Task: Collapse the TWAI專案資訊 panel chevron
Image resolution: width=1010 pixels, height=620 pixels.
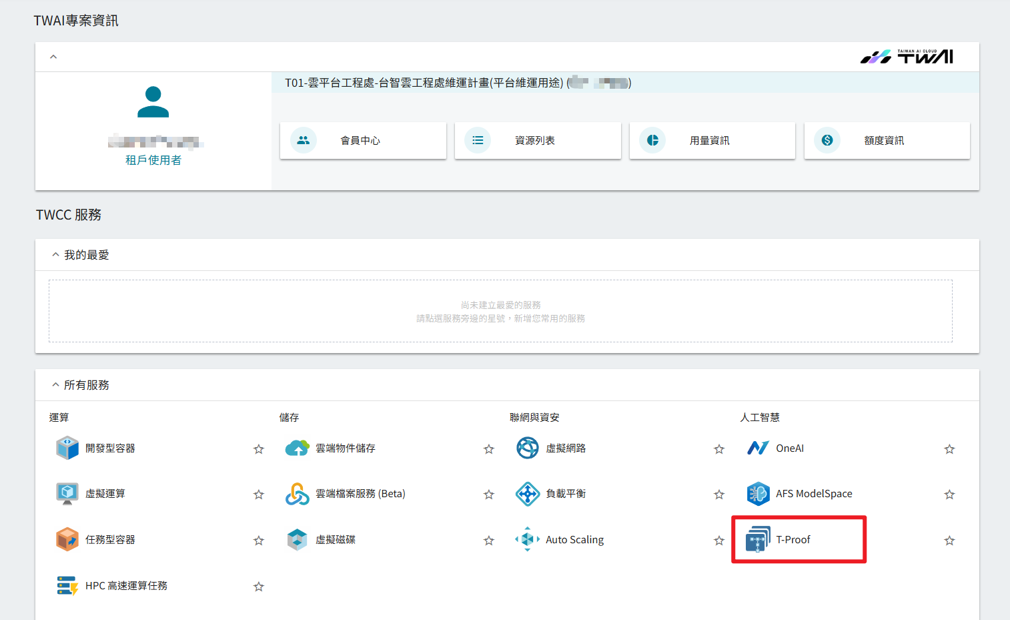Action: (x=53, y=57)
